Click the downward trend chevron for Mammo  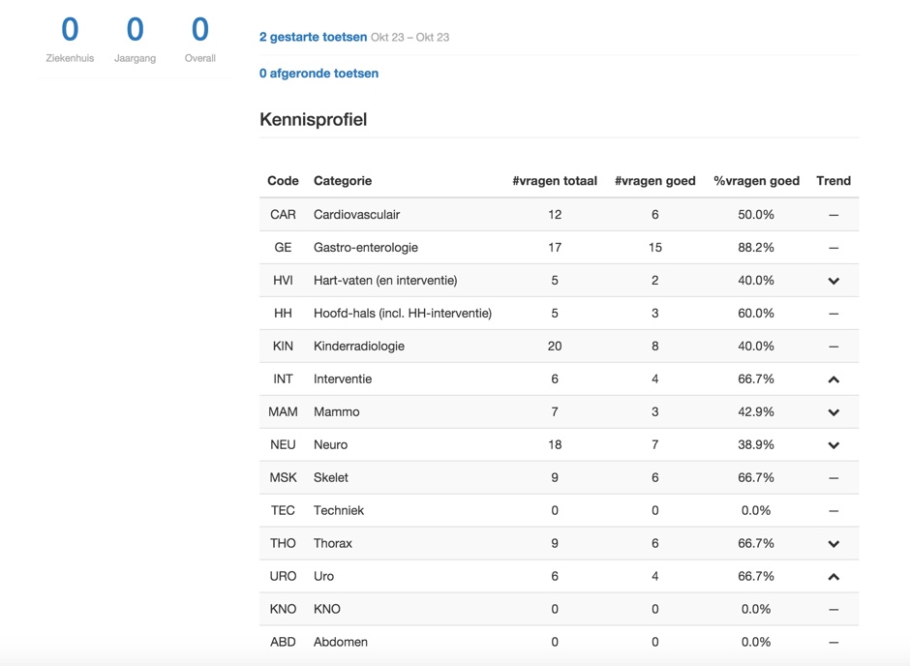pos(833,412)
